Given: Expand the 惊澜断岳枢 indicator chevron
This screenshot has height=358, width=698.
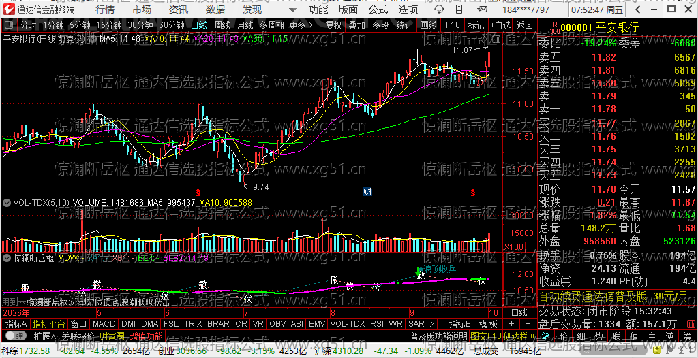Looking at the screenshot, I should click(7, 257).
